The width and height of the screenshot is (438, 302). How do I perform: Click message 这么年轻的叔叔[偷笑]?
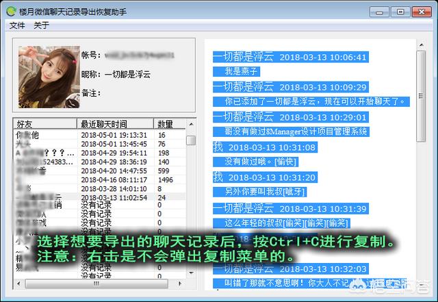click(281, 223)
